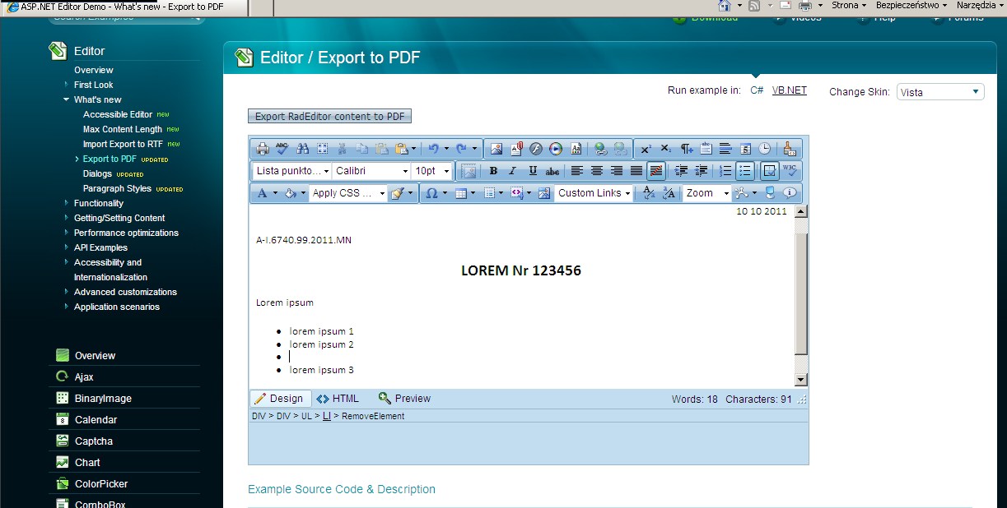Screen dimensions: 1007x508
Task: Toggle italic formatting
Action: pyautogui.click(x=512, y=171)
